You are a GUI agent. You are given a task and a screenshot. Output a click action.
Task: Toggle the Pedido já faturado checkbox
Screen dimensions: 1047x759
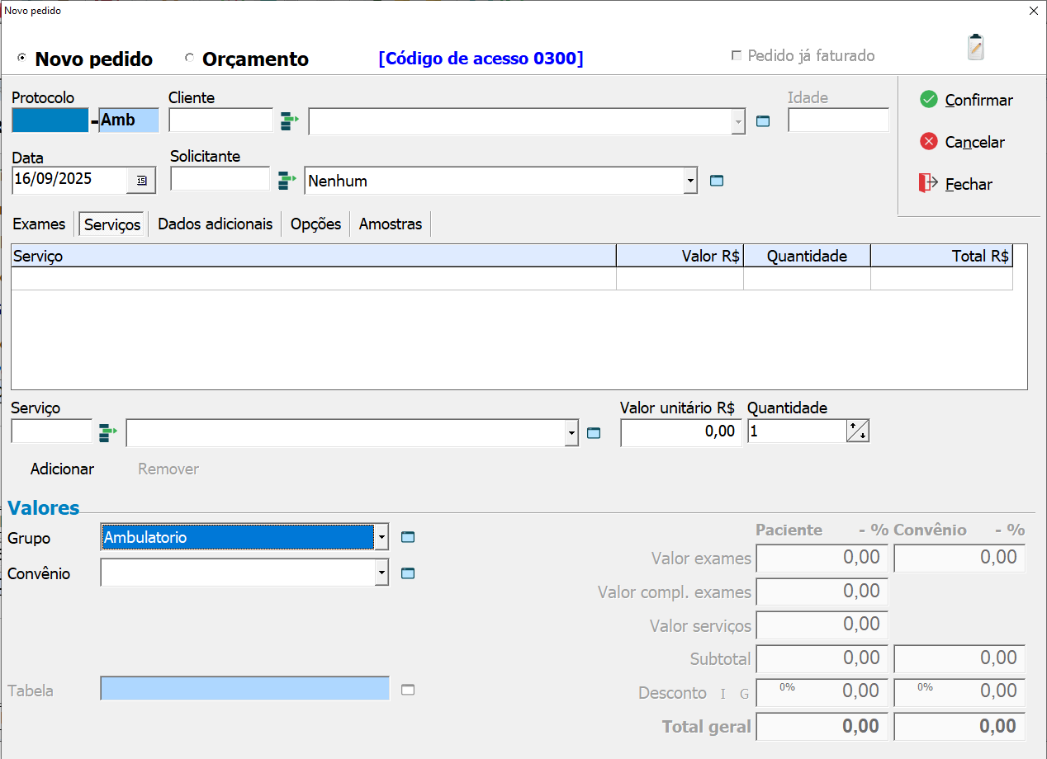pyautogui.click(x=737, y=56)
